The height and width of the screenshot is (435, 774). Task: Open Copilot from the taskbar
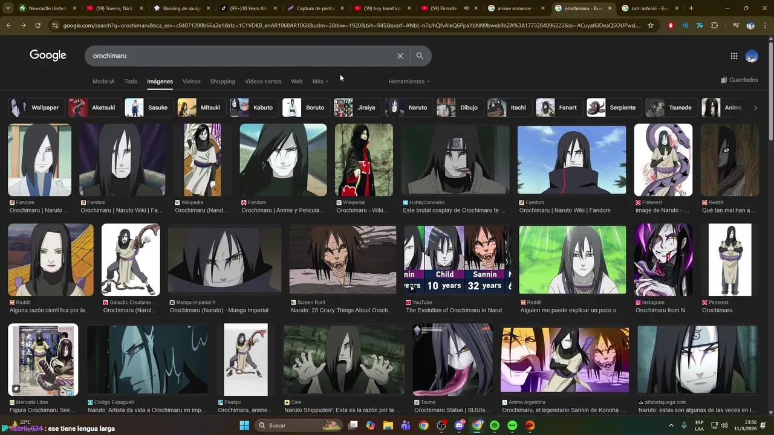coord(370,425)
